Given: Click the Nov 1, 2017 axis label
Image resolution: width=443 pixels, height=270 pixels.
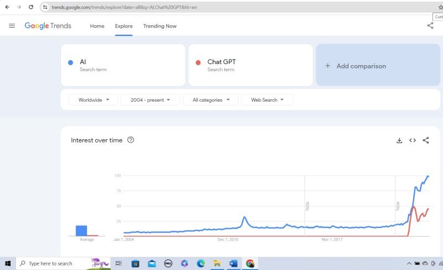Looking at the screenshot, I should point(332,239).
